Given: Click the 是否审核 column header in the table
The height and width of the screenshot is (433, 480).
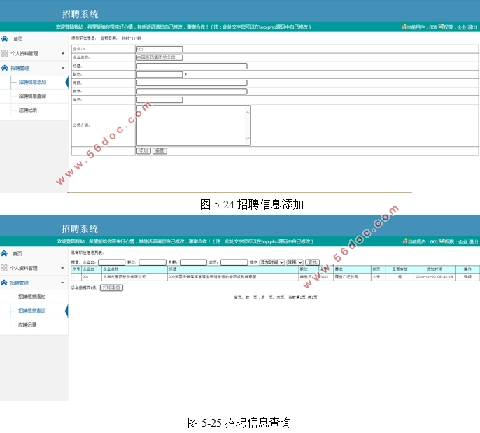Looking at the screenshot, I should pyautogui.click(x=400, y=269).
